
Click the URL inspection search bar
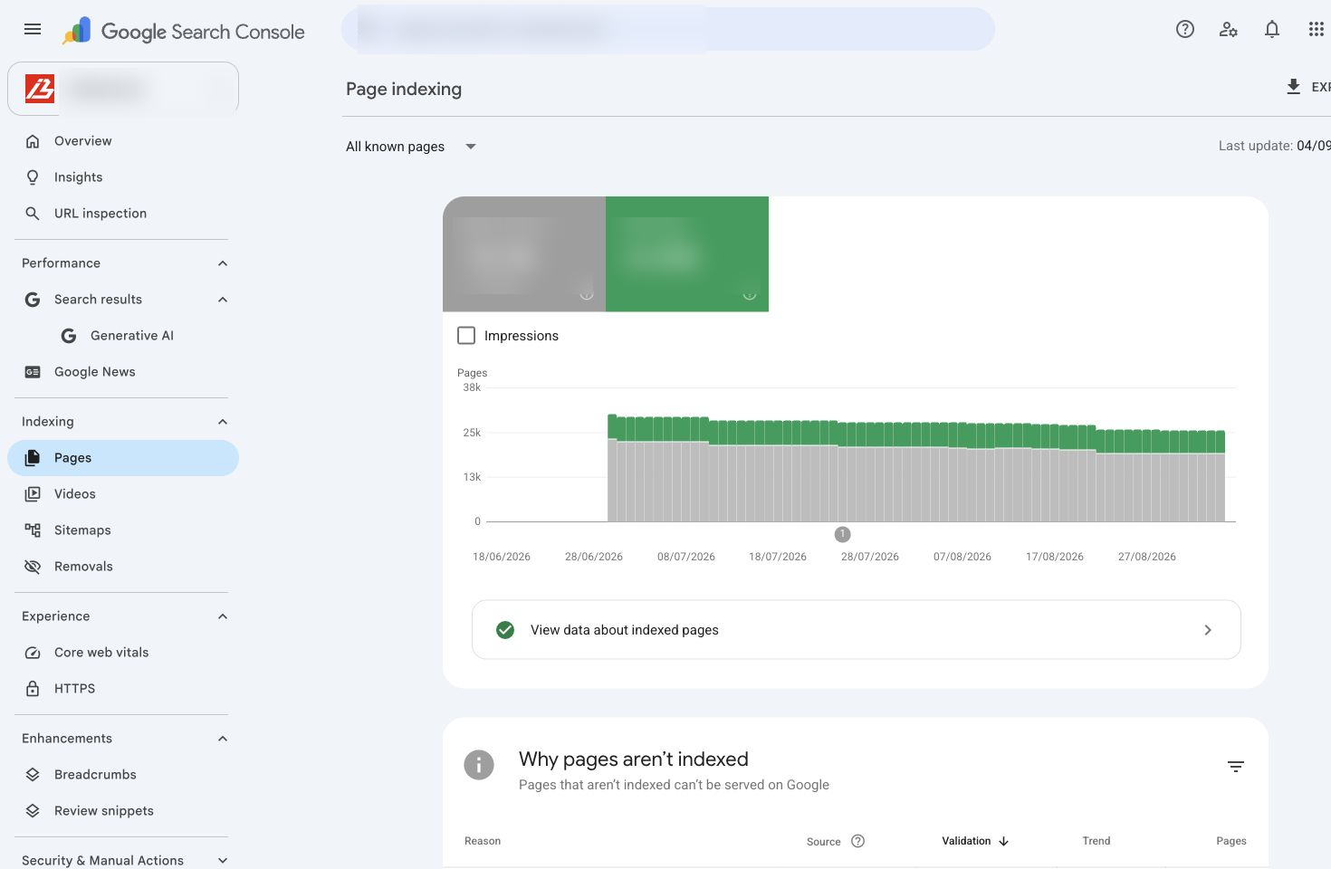click(x=668, y=29)
